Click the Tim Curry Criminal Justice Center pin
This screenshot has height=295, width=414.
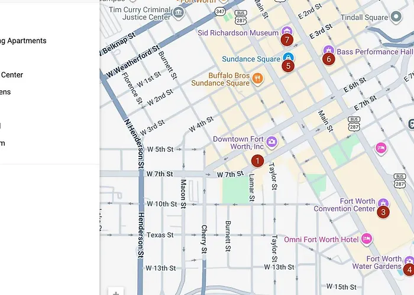[179, 12]
